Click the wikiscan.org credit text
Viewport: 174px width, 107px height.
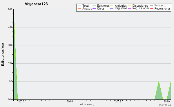point(87,104)
